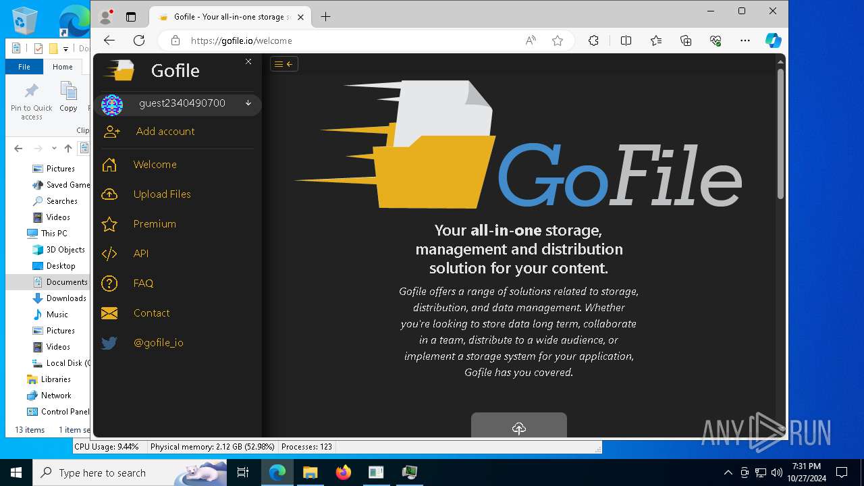864x486 pixels.
Task: Collapse the sidebar using the menu toggle button
Action: coord(283,64)
